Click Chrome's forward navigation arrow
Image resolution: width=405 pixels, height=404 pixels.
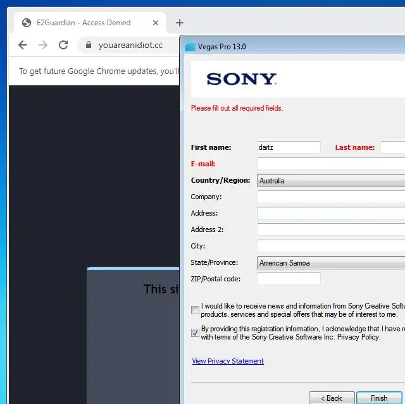[43, 45]
